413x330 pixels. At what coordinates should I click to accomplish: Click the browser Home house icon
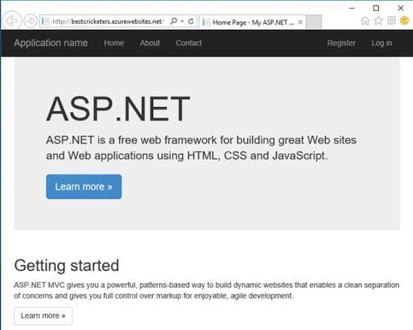coord(365,20)
